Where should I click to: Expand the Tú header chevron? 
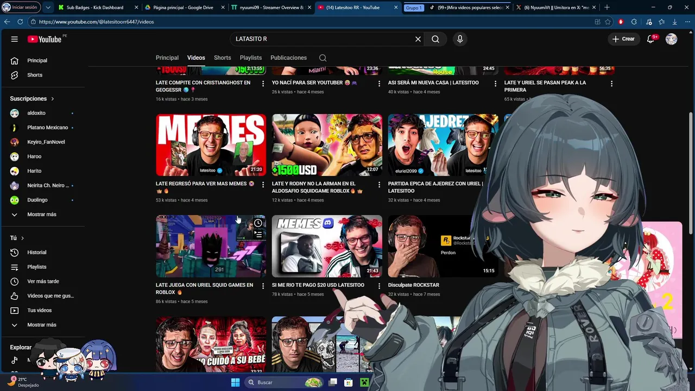coord(22,238)
